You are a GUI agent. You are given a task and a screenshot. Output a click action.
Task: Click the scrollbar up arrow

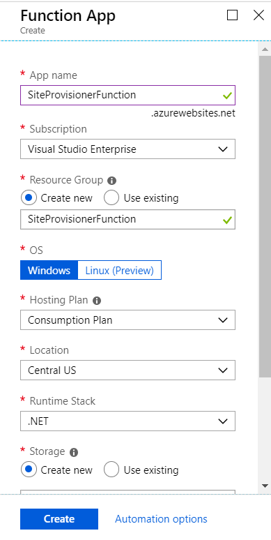coord(265,50)
